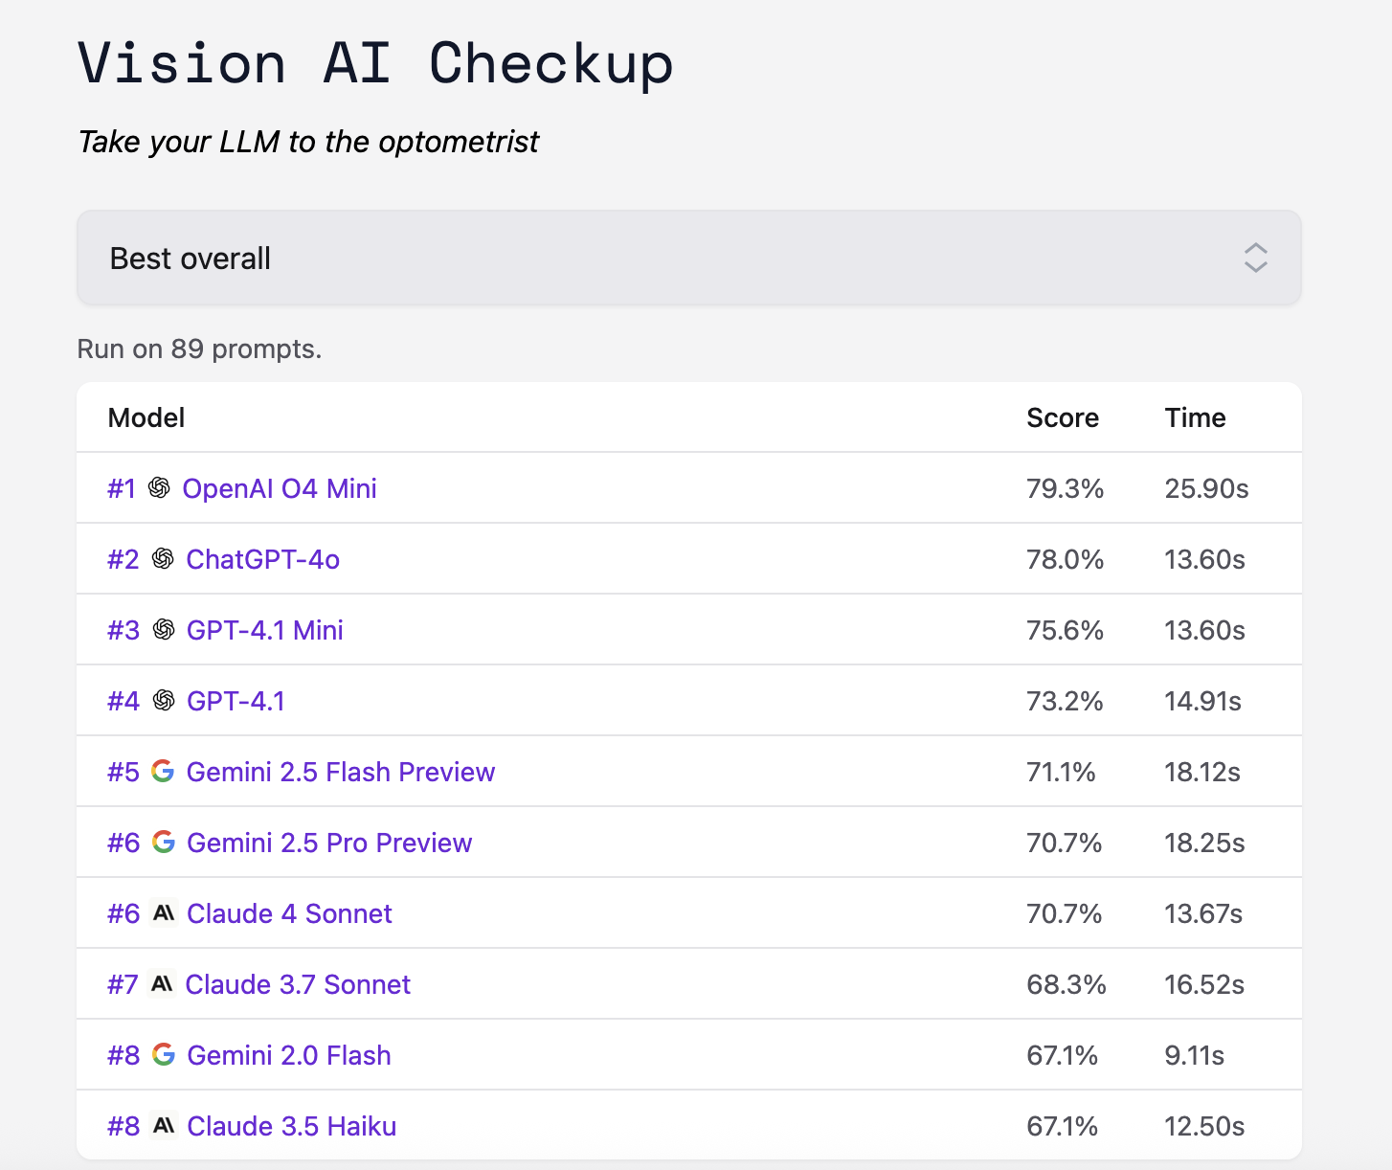Open the Best overall category dropdown
Screen dimensions: 1392x1170
pyautogui.click(x=688, y=259)
